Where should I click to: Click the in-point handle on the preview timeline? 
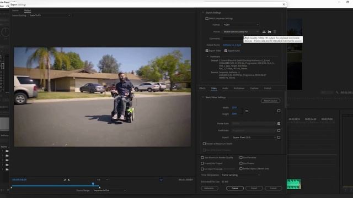pyautogui.click(x=11, y=187)
